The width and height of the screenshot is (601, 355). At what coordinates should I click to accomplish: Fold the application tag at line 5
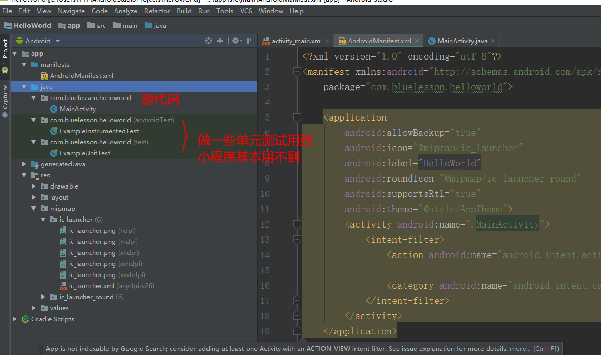point(297,117)
